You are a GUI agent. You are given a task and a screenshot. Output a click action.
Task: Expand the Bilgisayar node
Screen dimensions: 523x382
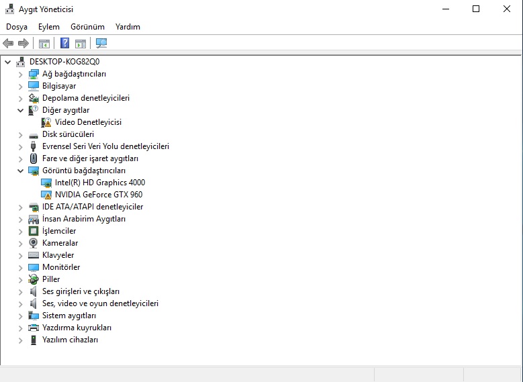(x=21, y=87)
